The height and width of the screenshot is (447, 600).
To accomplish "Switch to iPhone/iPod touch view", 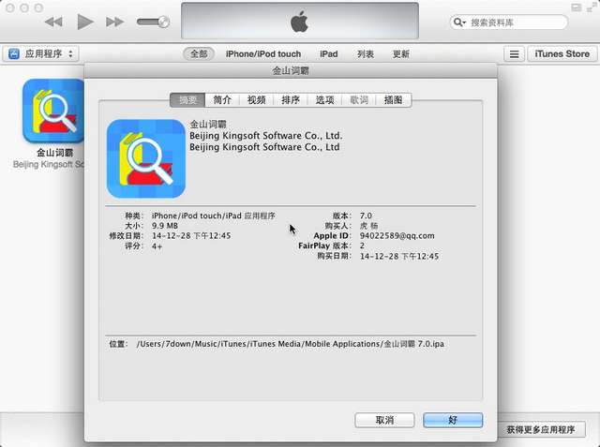I will click(x=263, y=54).
